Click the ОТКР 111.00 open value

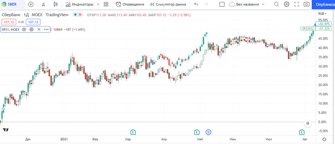tap(97, 15)
